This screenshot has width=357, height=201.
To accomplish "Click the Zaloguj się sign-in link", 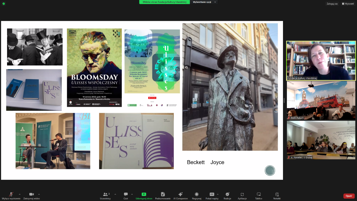I will (x=332, y=4).
